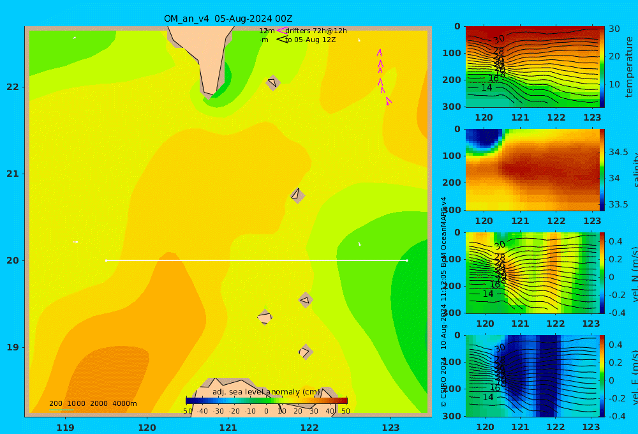This screenshot has height=434, width=638.
Task: Click the vel. E colorbar
Action: (x=602, y=376)
